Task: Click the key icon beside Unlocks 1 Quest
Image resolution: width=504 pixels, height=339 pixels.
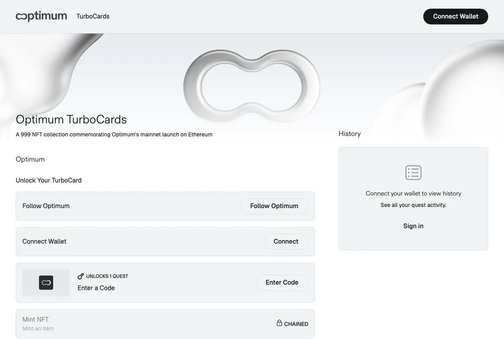Action: coord(81,276)
